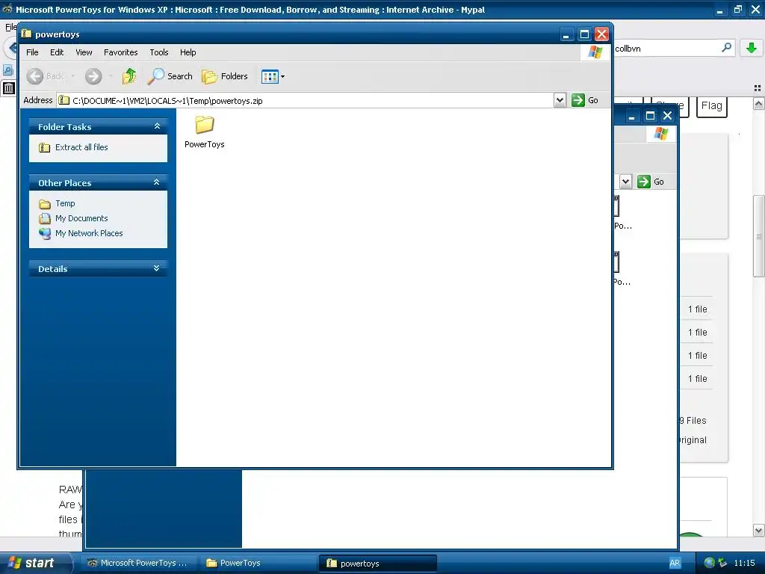Click the greyed Back button
This screenshot has width=765, height=574.
46,76
